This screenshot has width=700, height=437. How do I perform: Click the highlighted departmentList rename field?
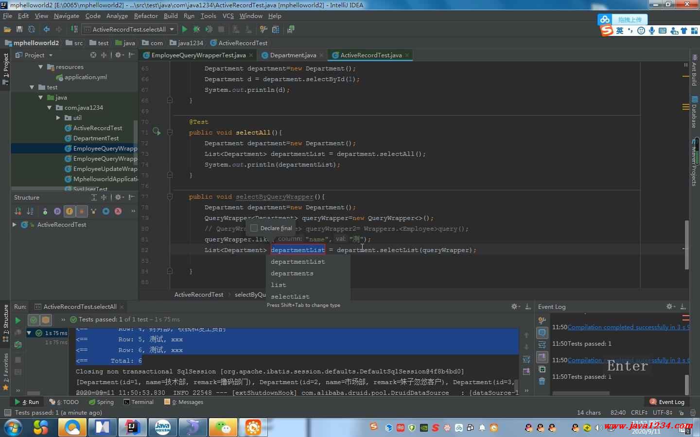[297, 250]
